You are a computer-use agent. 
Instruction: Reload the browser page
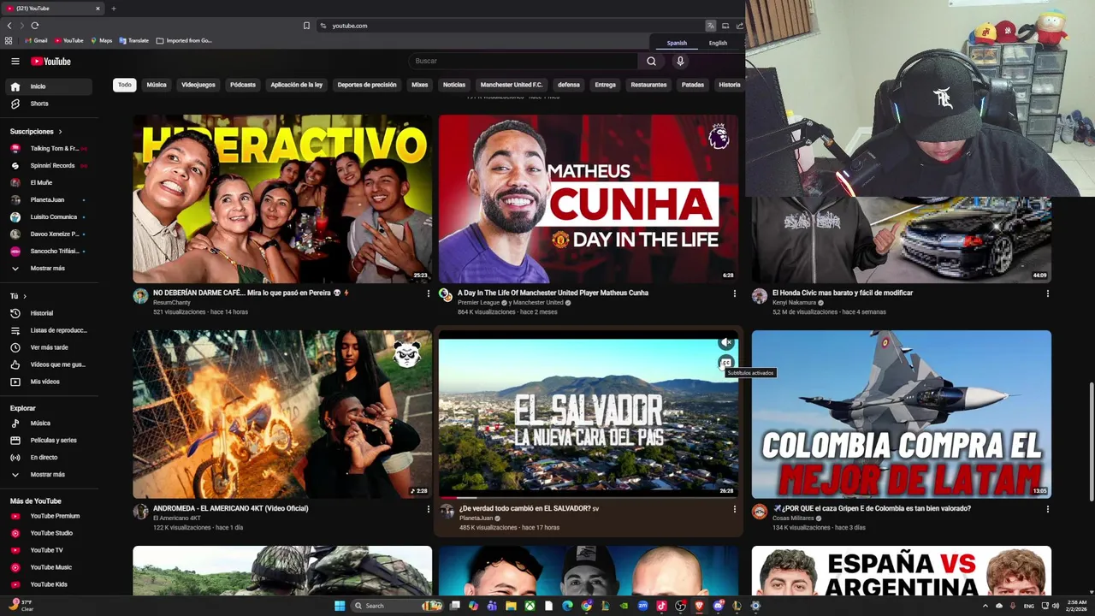coord(34,26)
